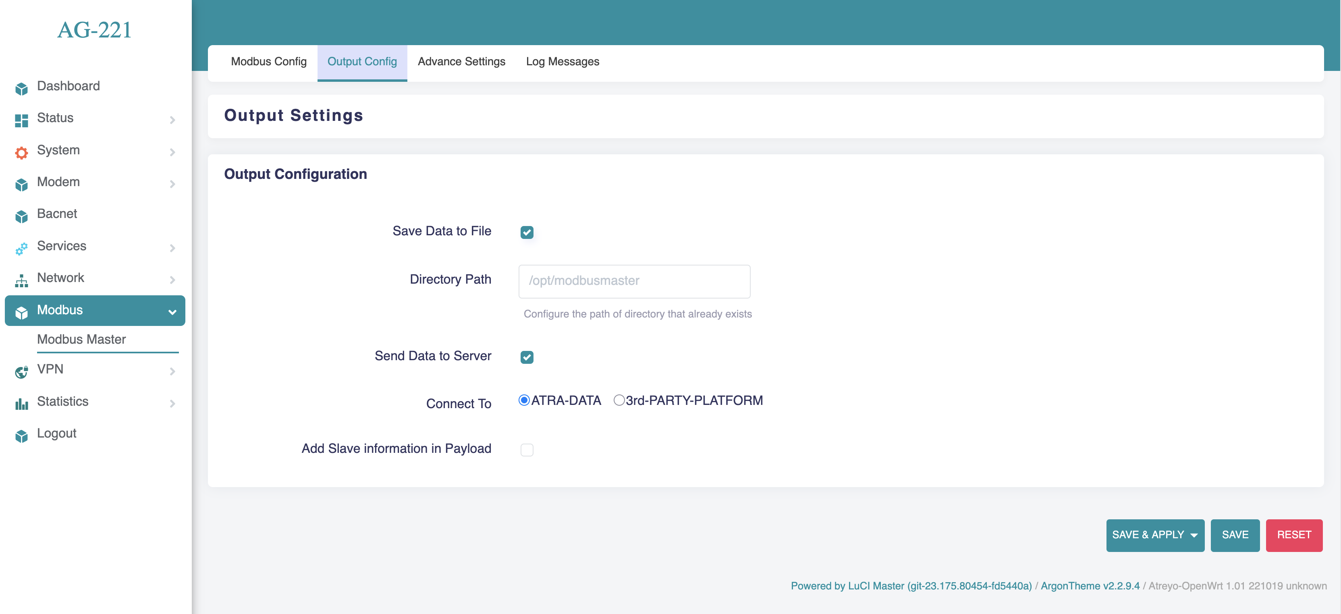Open ArgonTheme v2.2.9.4 footer link
Screen dimensions: 1341x614
click(1090, 586)
